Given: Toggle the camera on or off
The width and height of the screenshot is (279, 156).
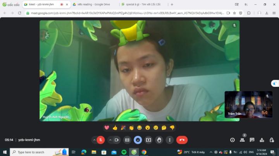Looking at the screenshot, I should click(x=117, y=140).
